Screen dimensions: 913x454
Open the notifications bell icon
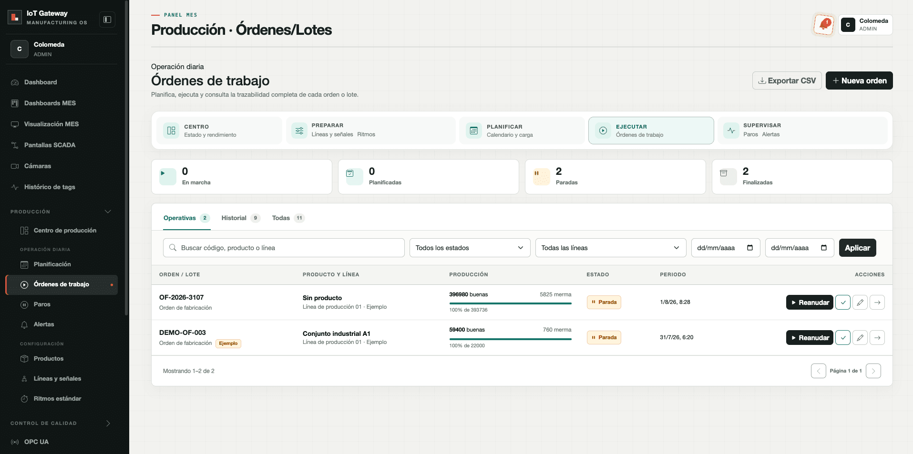coord(823,24)
